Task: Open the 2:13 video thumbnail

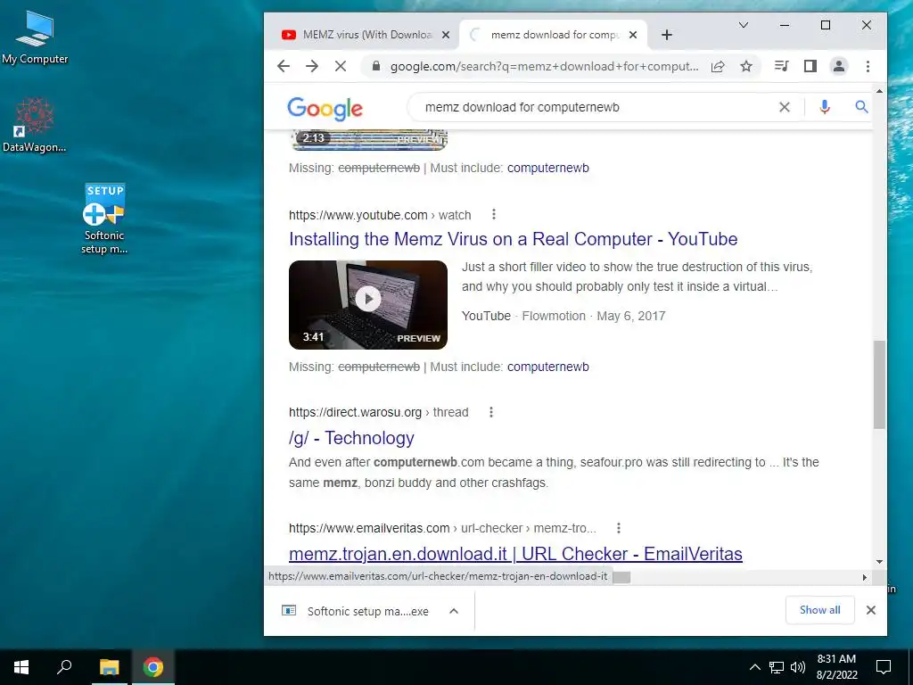Action: point(368,140)
